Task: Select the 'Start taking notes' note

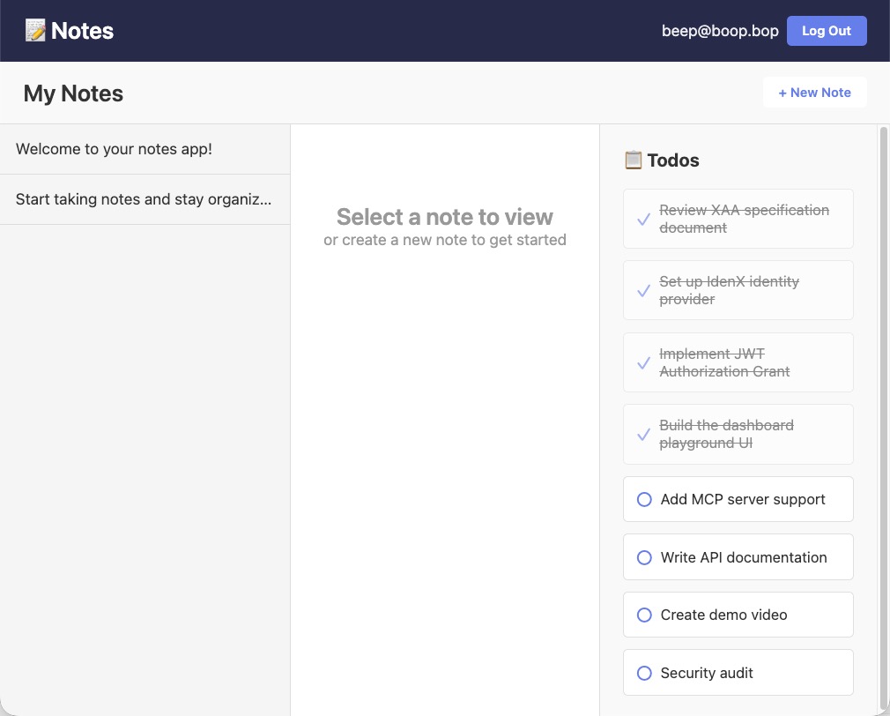Action: 144,199
